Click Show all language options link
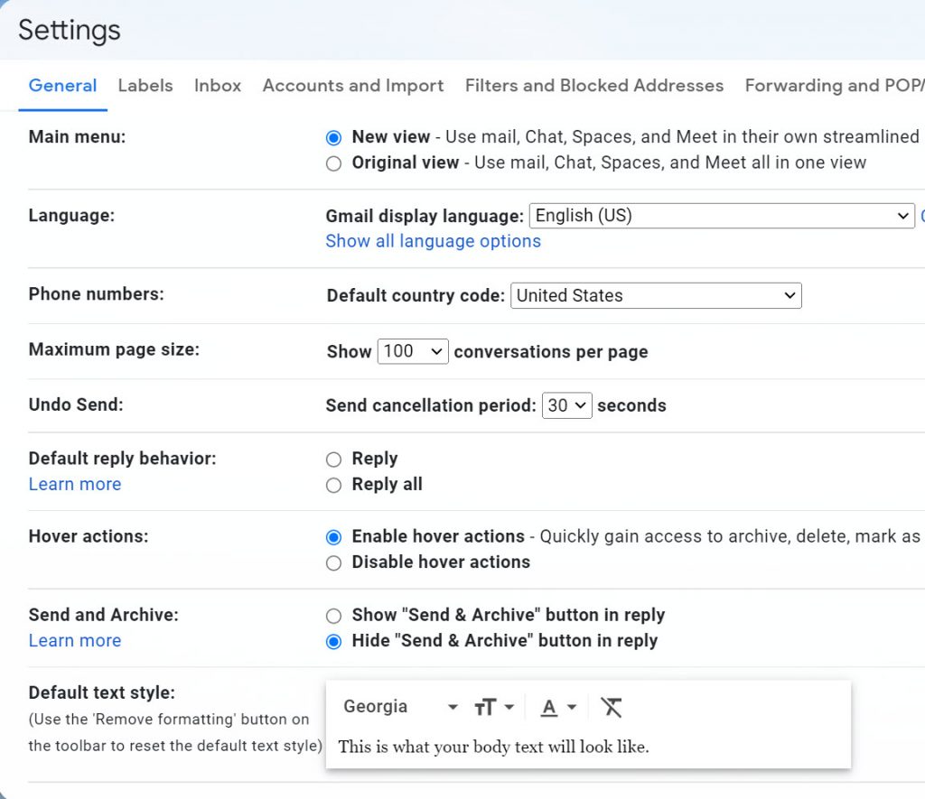The height and width of the screenshot is (799, 925). click(x=433, y=241)
